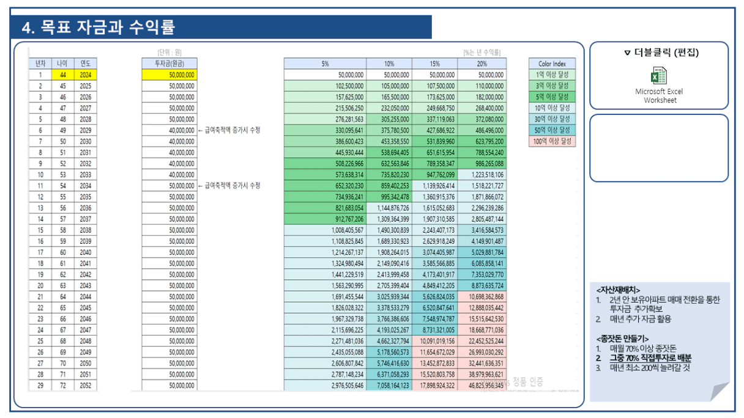This screenshot has width=744, height=418.
Task: Select the 5억 이상 달성 green legend cell
Action: tap(552, 97)
